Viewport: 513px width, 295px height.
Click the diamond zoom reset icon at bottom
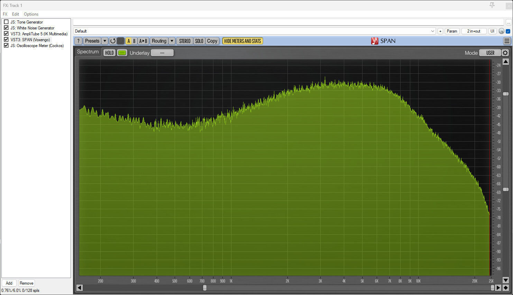coord(506,288)
